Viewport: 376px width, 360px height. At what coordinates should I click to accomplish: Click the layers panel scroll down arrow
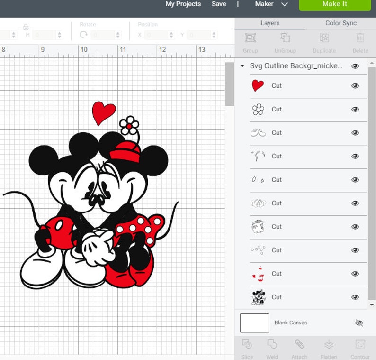pyautogui.click(x=372, y=305)
